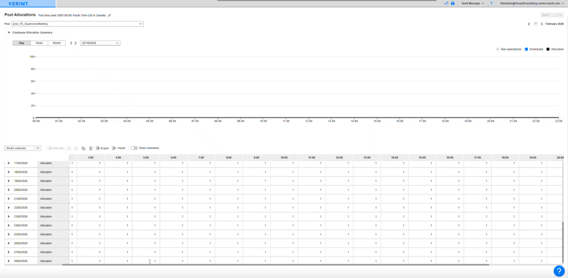Viewport: 568px width, 278px height.
Task: Open the Save button dropdown arrow
Action: point(560,15)
